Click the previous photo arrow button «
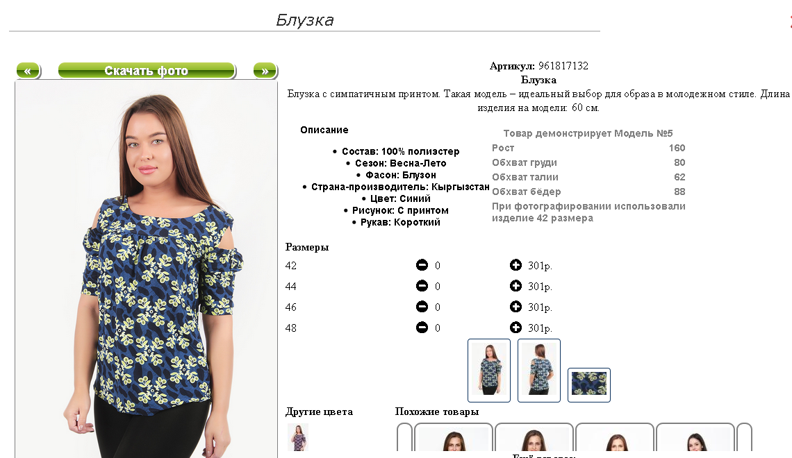 pyautogui.click(x=28, y=71)
